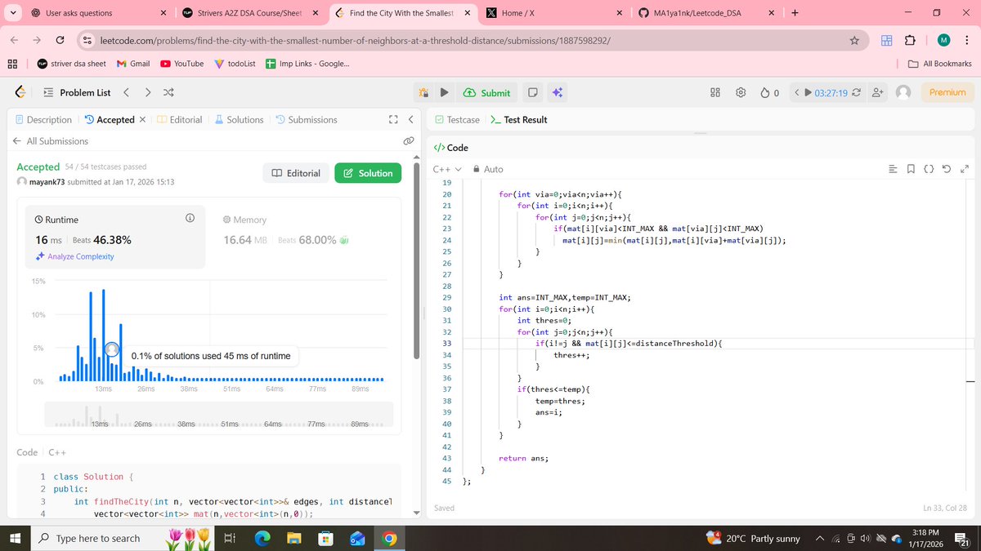Show the runtime info circle icon
This screenshot has width=981, height=551.
point(190,219)
